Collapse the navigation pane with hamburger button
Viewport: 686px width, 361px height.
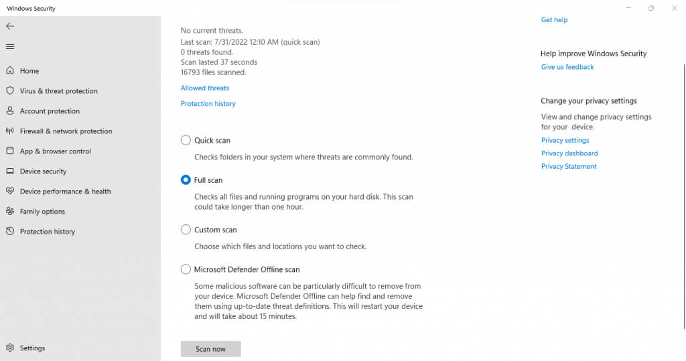click(x=10, y=47)
